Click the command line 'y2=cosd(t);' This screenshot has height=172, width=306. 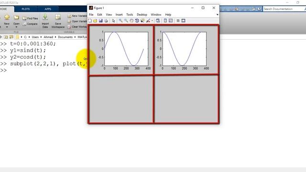click(28, 57)
